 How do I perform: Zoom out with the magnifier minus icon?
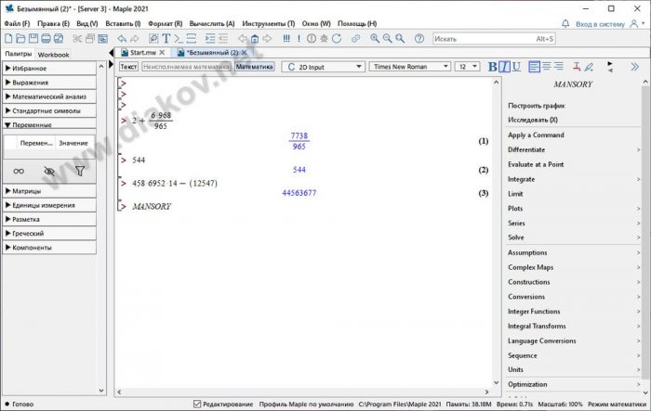(x=388, y=39)
